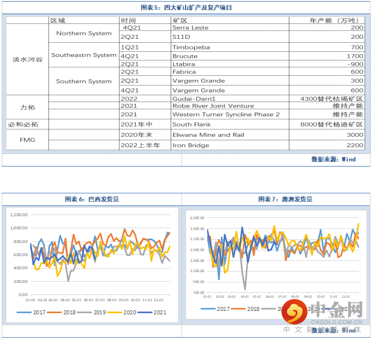Screen dimensions: 371x340
Task: Click the gray 2019 legend entry in 巴西发货量 chart
Action: [91, 312]
